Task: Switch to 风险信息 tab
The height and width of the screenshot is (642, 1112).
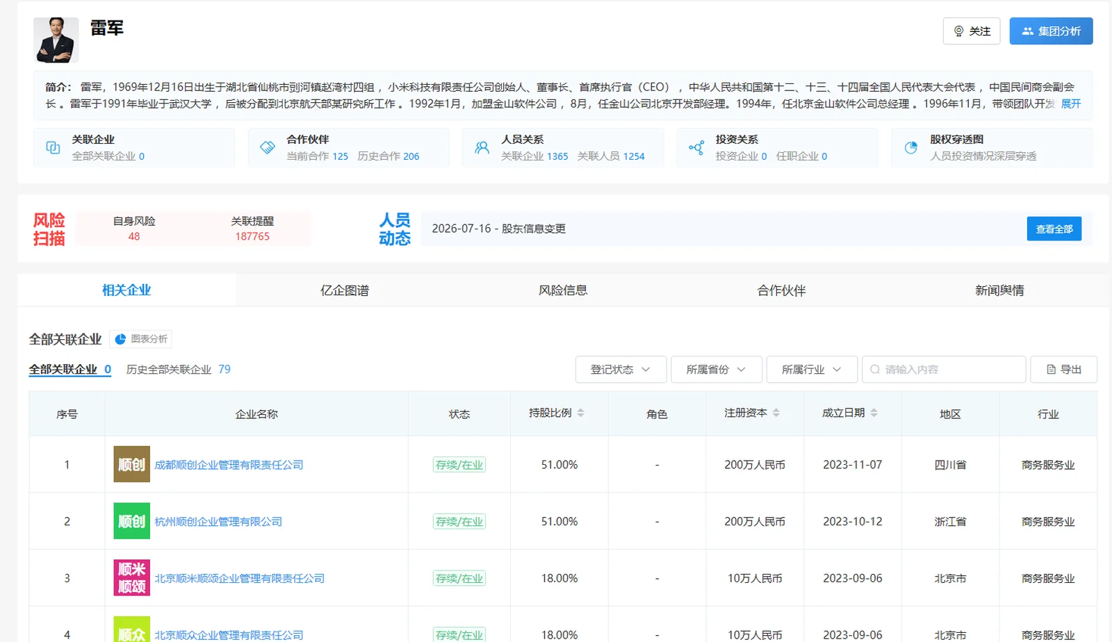Action: coord(563,290)
